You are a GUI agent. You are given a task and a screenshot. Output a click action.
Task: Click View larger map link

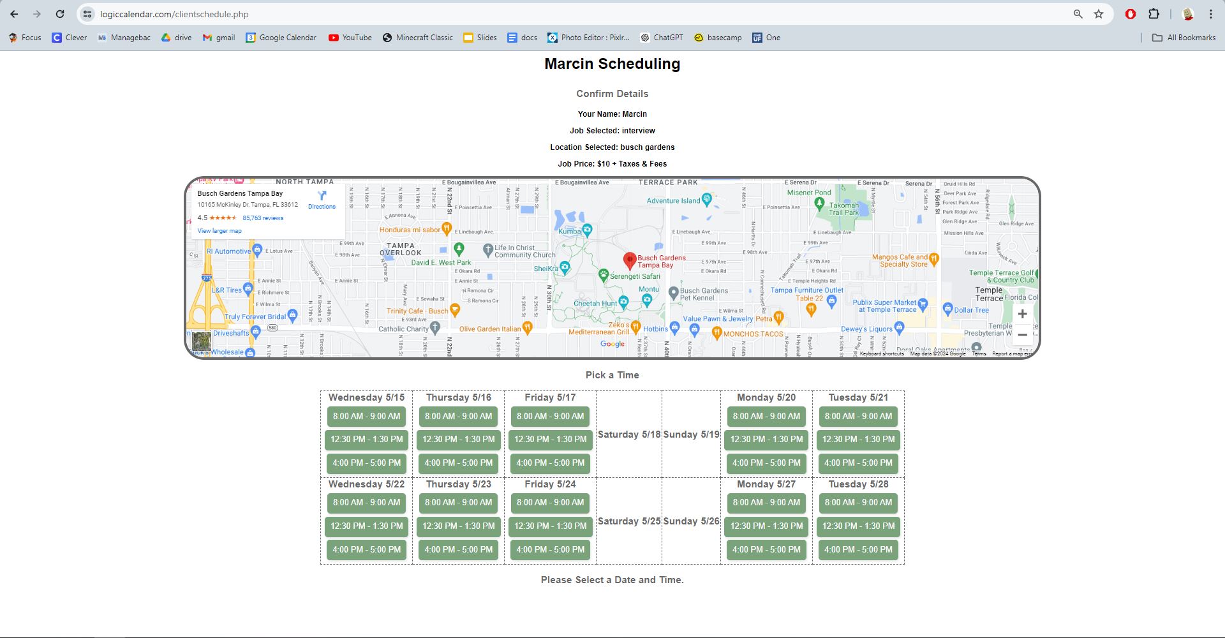click(x=219, y=231)
